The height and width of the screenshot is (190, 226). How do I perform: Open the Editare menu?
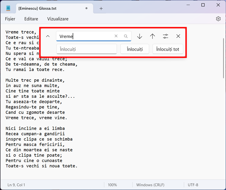click(x=31, y=19)
